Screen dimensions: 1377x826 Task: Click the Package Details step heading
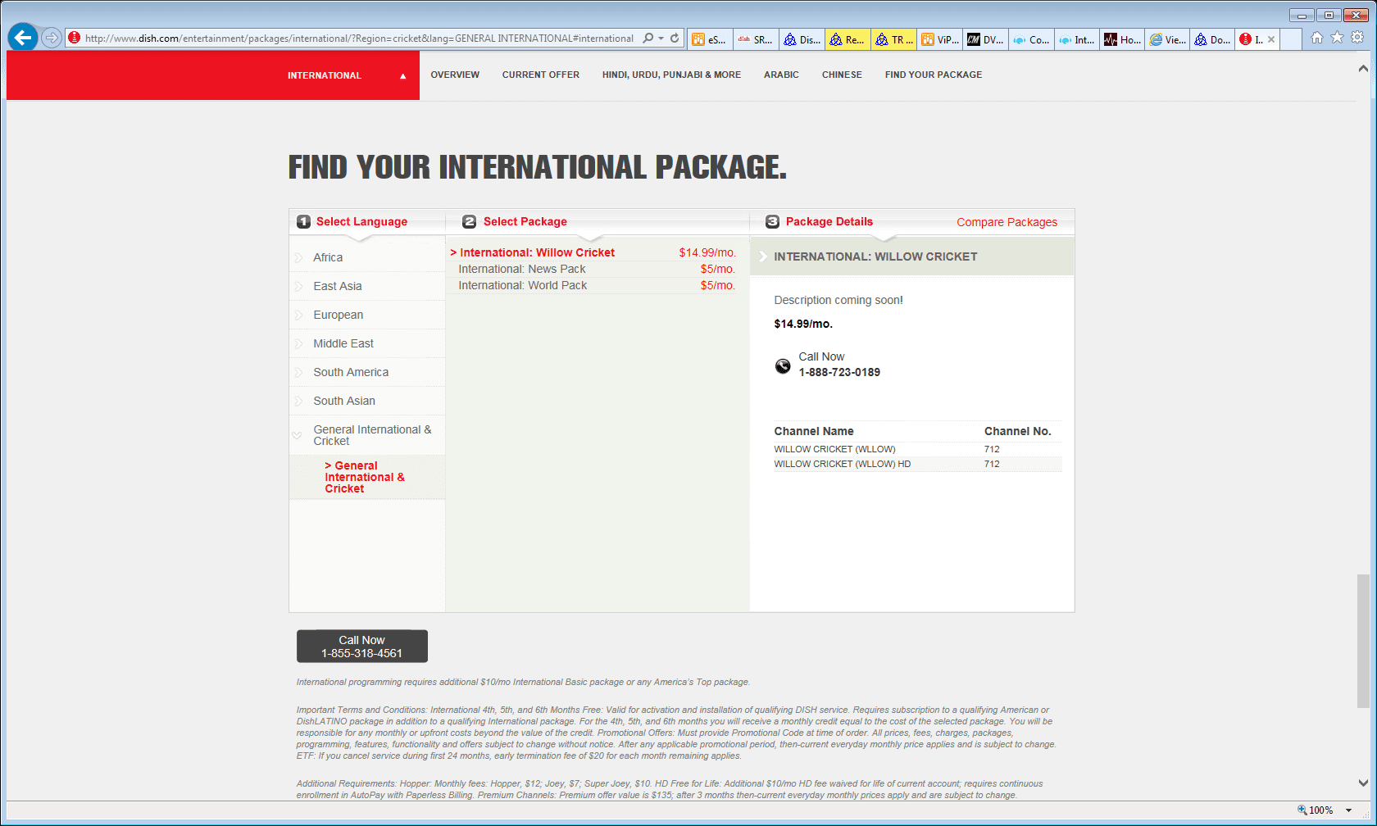click(x=829, y=221)
